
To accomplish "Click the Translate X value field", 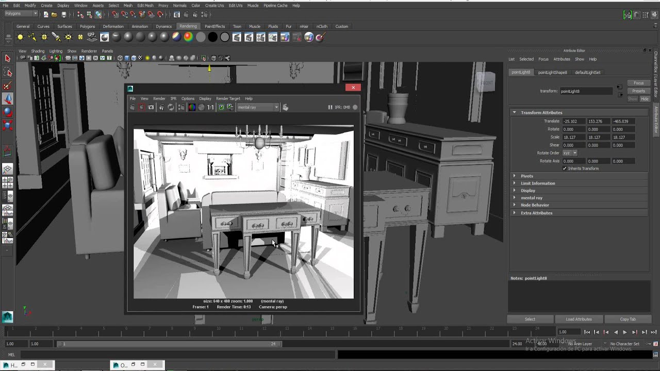I will point(574,121).
